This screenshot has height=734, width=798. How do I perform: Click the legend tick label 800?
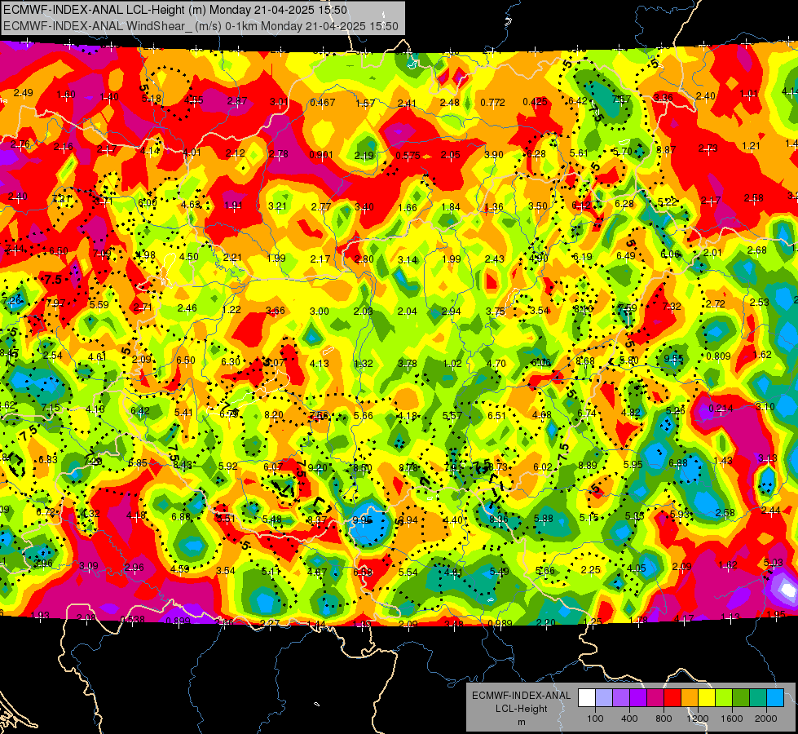[x=664, y=719]
